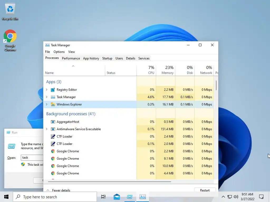Switch to the Details tab
270x202 pixels.
[131, 58]
